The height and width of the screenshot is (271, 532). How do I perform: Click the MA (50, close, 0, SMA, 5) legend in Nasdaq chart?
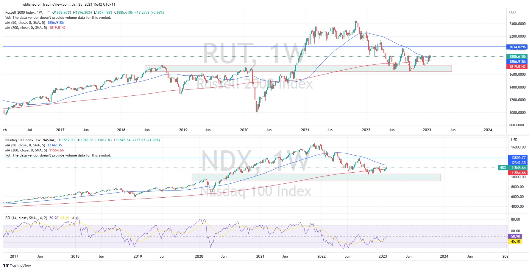pos(25,145)
